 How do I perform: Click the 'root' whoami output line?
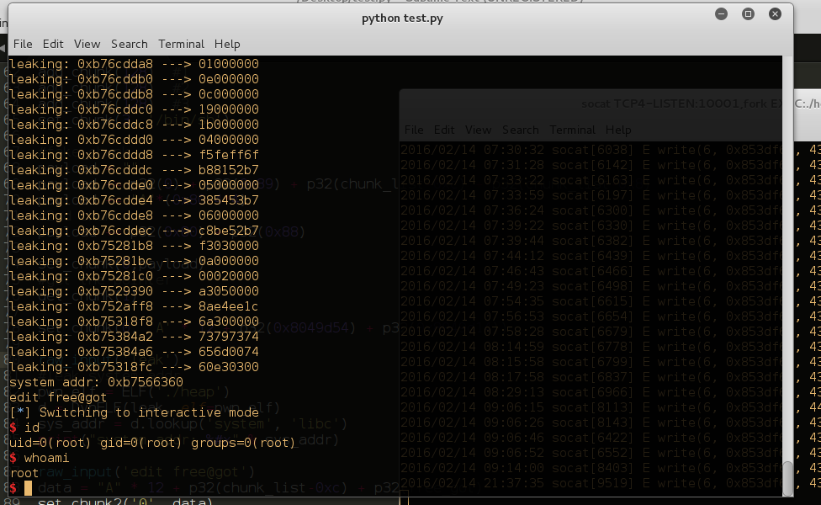(24, 474)
